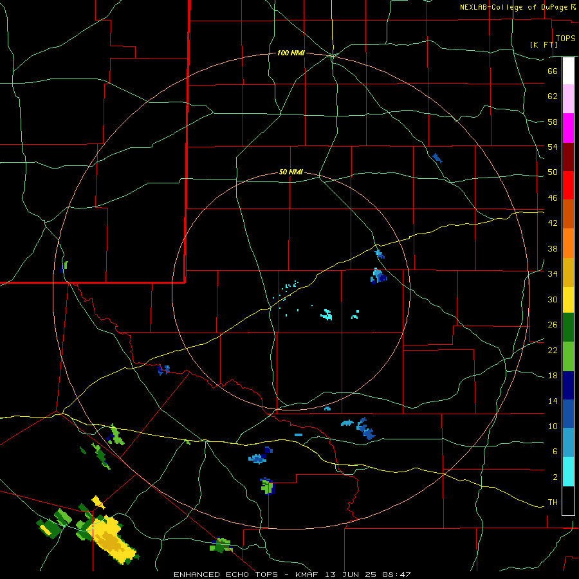Select the light pink legend swatch
579x579 pixels.
(x=568, y=99)
